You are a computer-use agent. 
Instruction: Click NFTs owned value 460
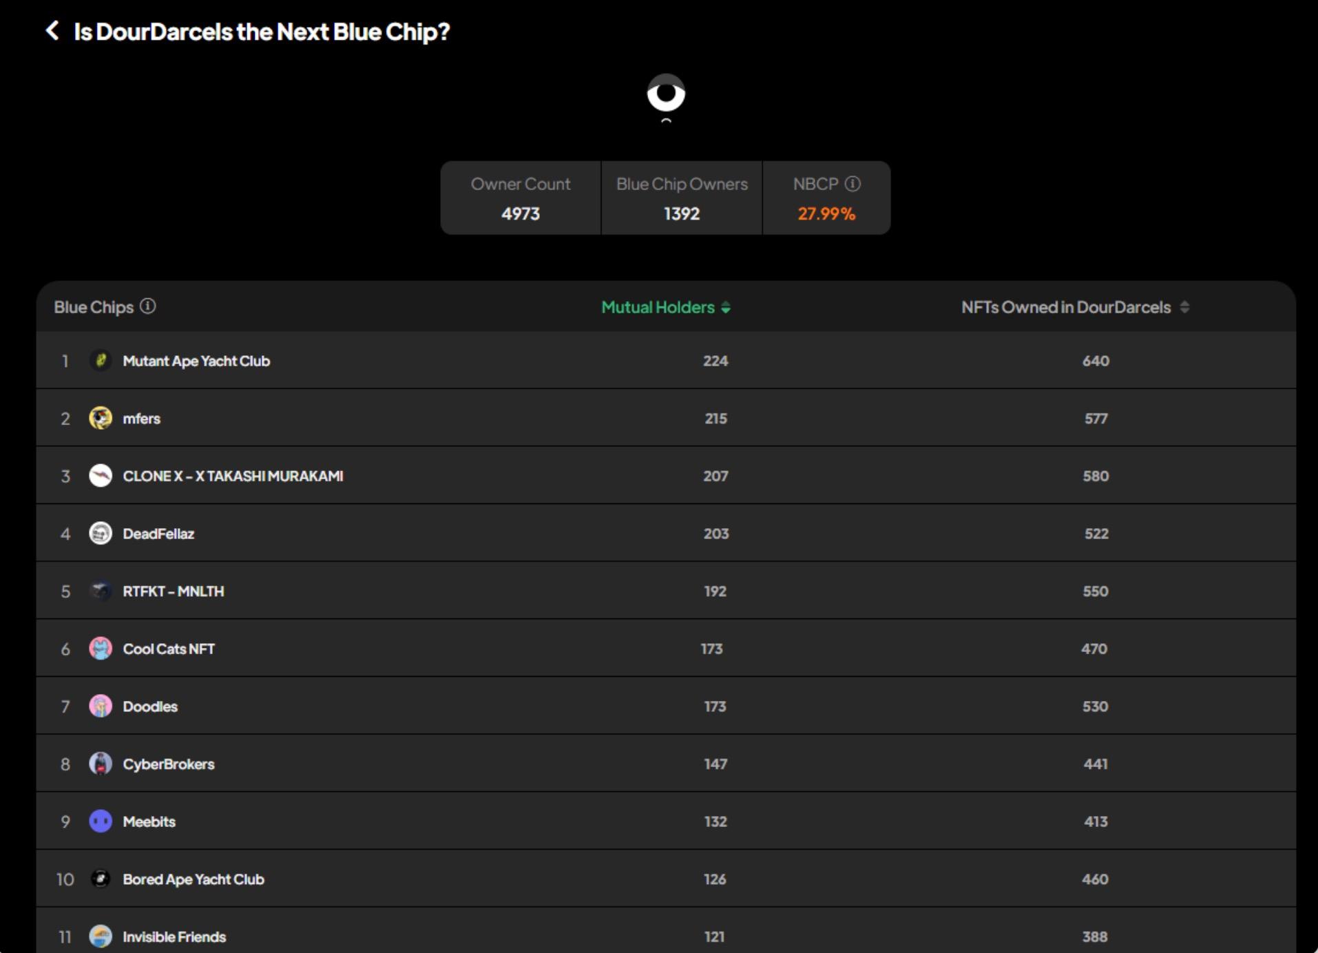pos(1095,879)
